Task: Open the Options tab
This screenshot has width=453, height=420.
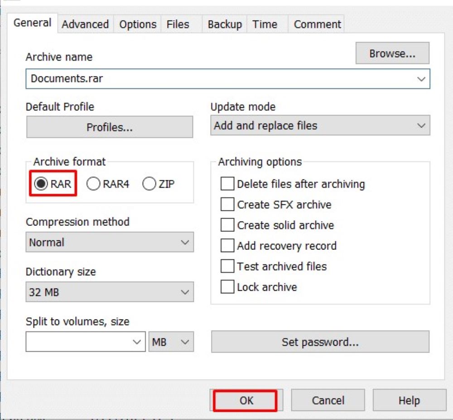Action: tap(138, 24)
